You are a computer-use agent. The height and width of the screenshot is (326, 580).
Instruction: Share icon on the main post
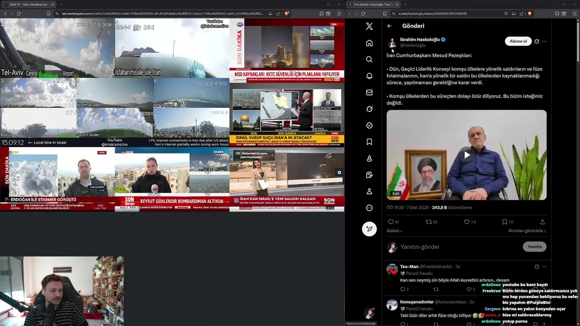[542, 222]
